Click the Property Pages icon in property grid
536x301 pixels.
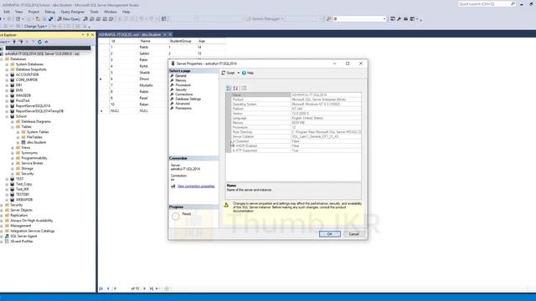point(244,88)
